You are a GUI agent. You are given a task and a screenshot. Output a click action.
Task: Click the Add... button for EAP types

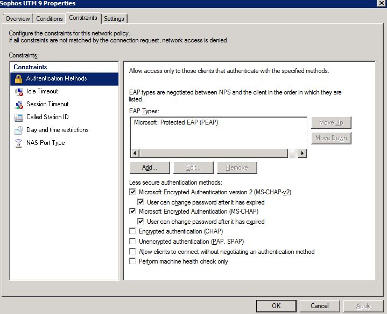pyautogui.click(x=150, y=167)
